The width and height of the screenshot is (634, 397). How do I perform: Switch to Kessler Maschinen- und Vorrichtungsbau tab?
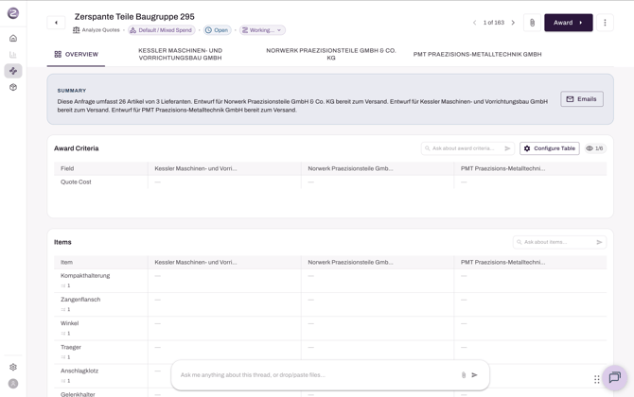pos(181,54)
